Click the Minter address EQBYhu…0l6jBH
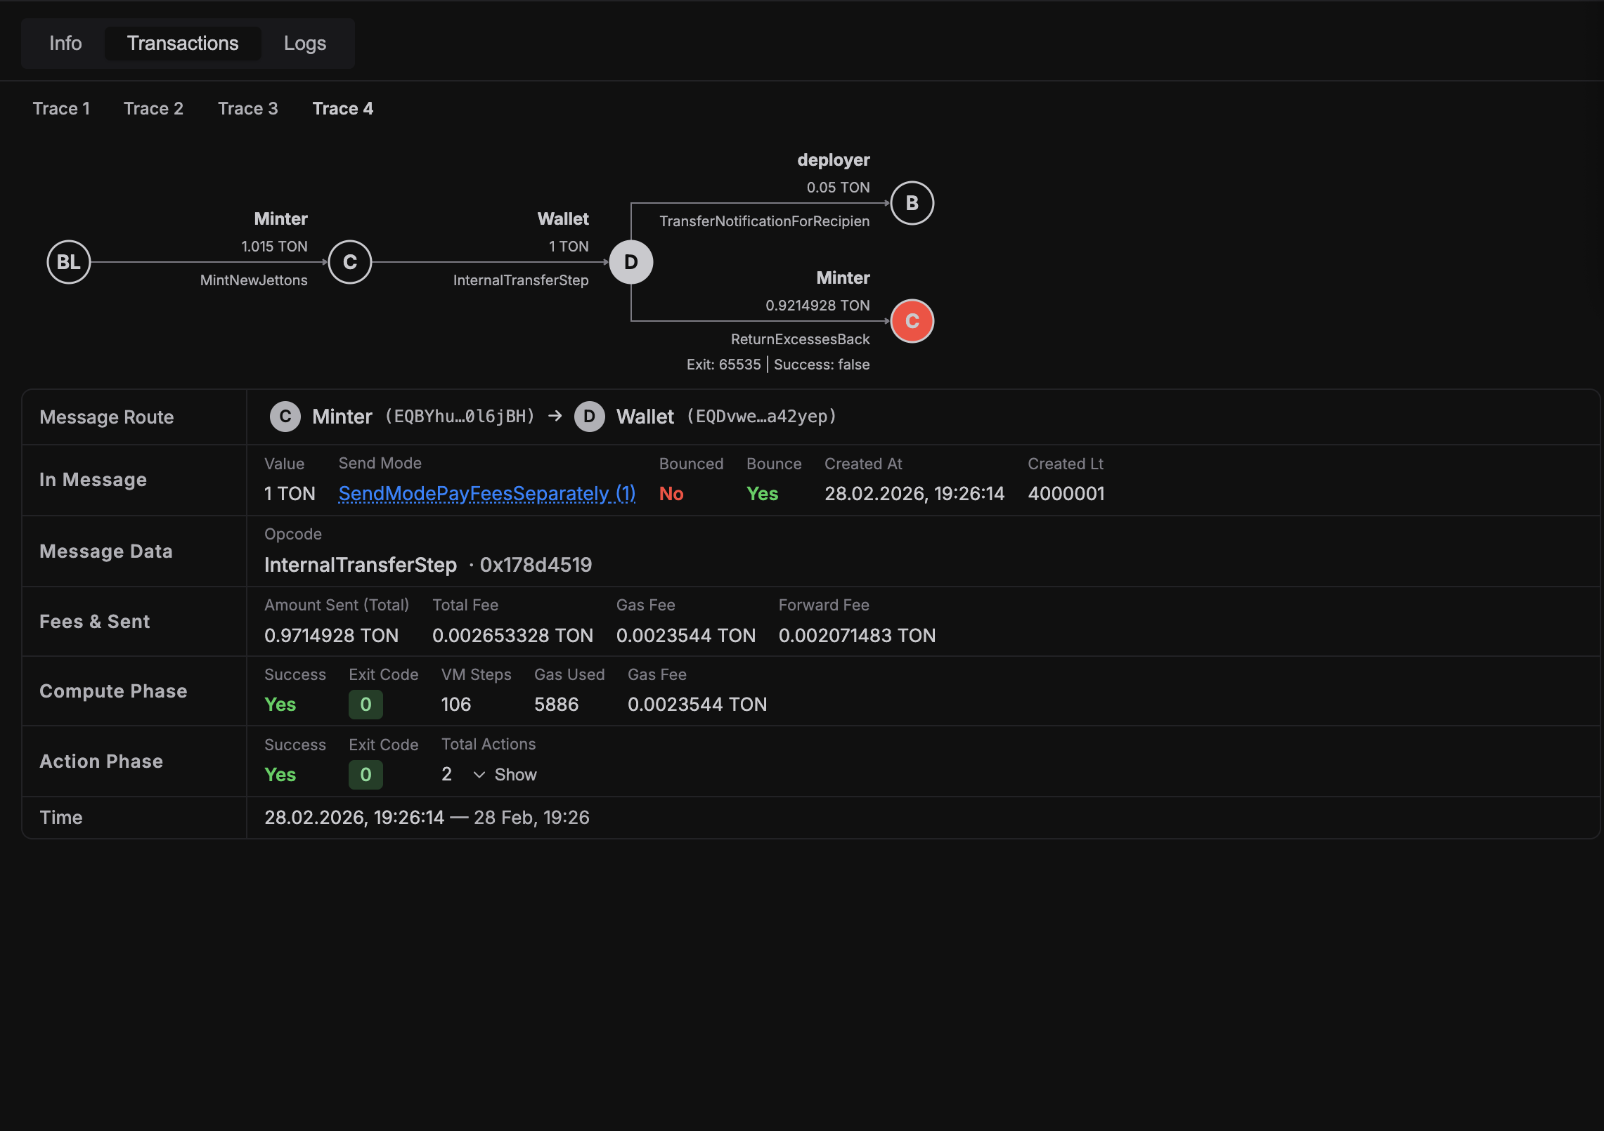Screen dimensions: 1604x1131 (459, 416)
